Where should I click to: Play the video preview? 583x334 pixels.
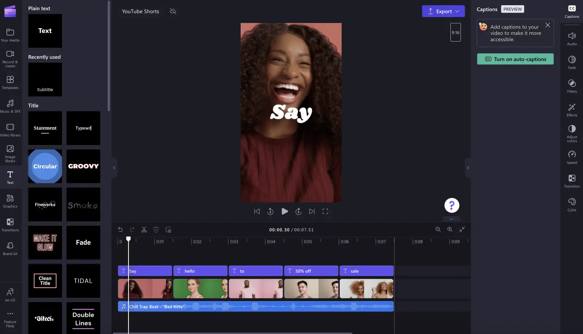tap(285, 211)
